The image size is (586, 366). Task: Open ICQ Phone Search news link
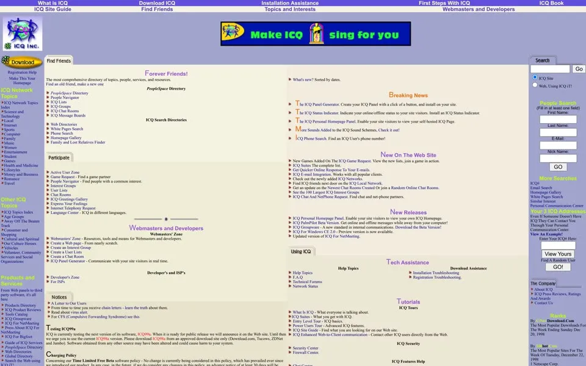pyautogui.click(x=311, y=138)
